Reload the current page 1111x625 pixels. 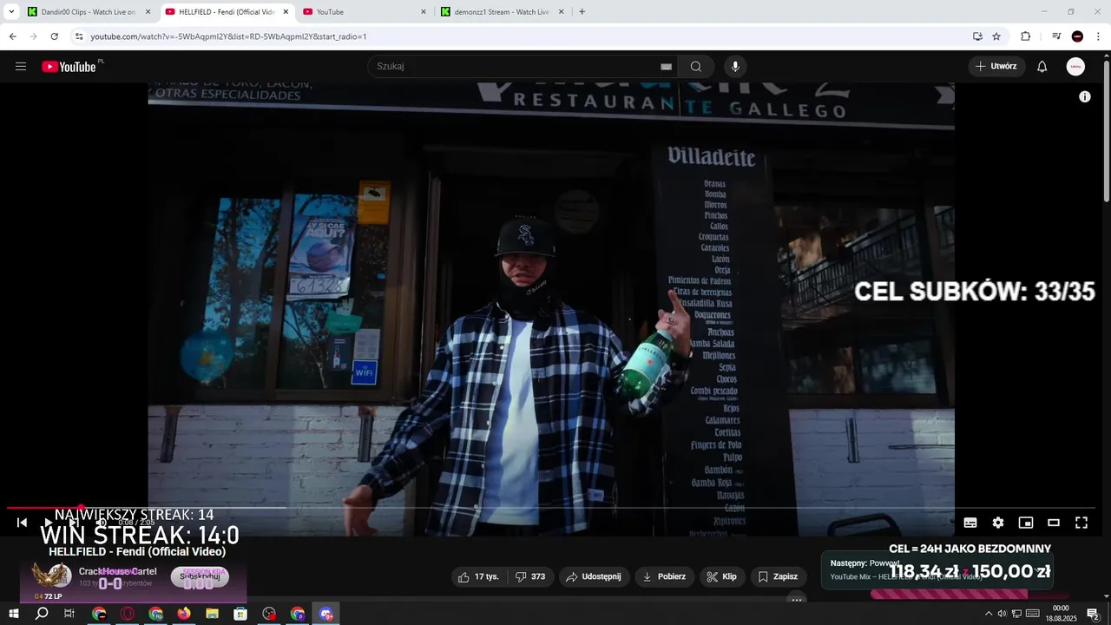54,36
